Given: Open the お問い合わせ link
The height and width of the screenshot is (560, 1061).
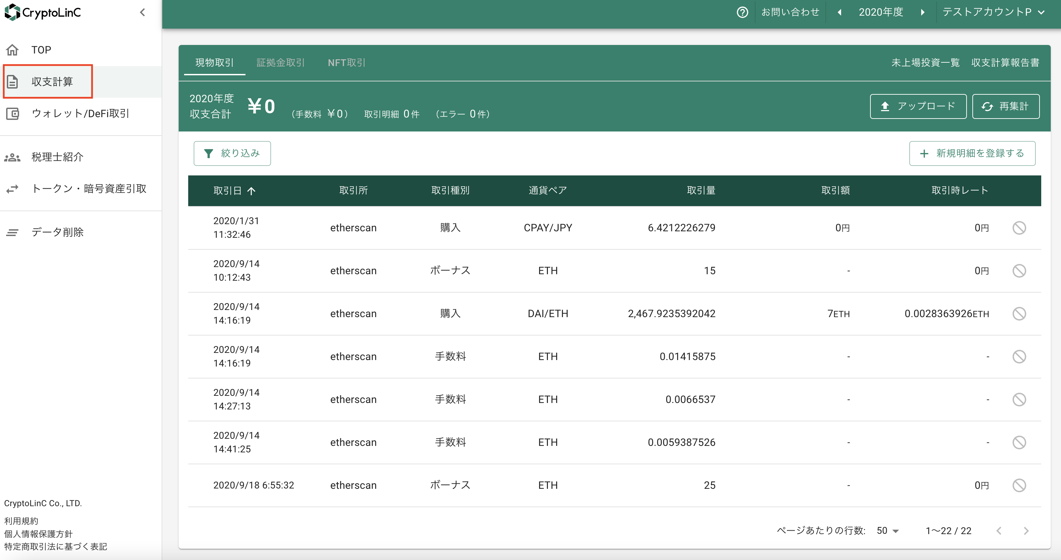Looking at the screenshot, I should (x=790, y=12).
